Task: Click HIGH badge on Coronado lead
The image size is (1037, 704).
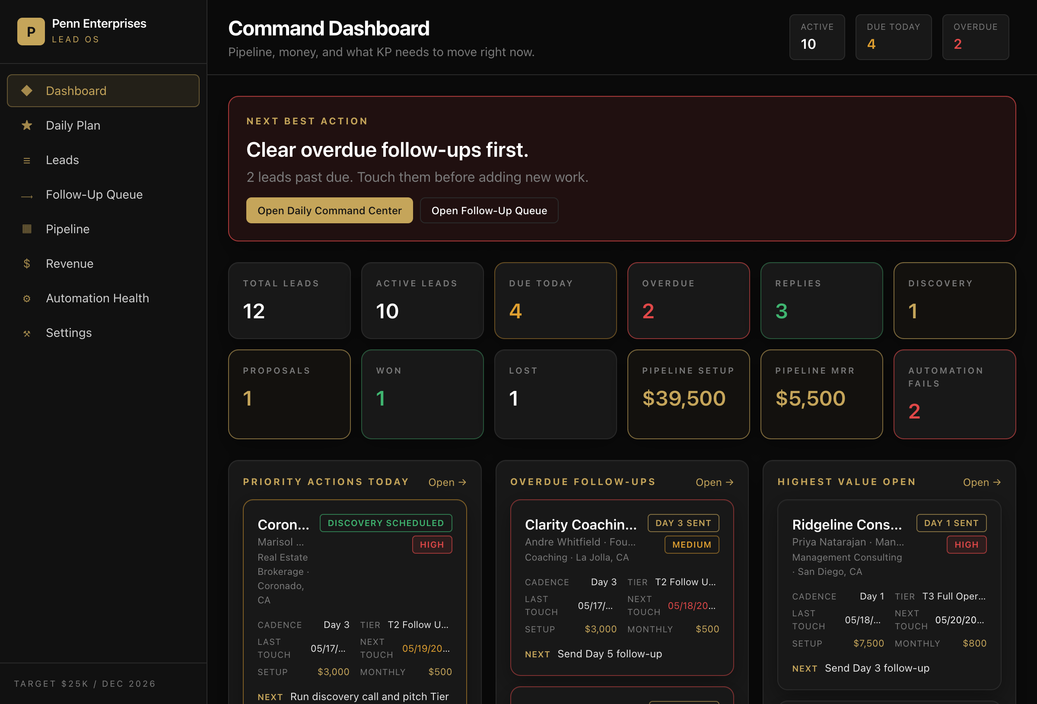Action: point(432,545)
